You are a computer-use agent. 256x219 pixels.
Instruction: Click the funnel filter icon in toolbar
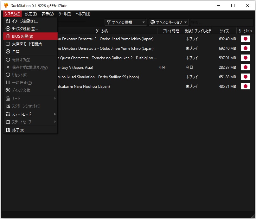[109, 23]
